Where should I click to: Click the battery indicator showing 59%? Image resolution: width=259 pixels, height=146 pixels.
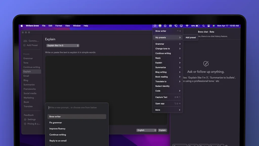coord(195,26)
